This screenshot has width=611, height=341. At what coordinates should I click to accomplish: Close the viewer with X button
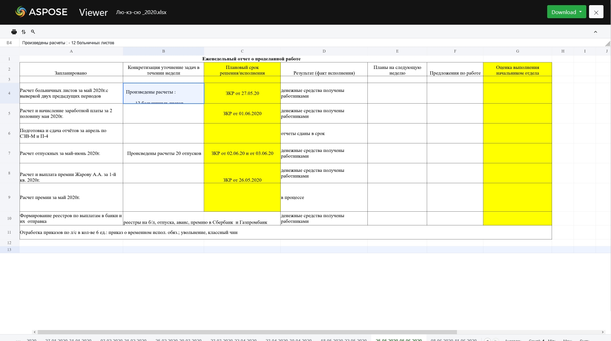click(x=596, y=12)
